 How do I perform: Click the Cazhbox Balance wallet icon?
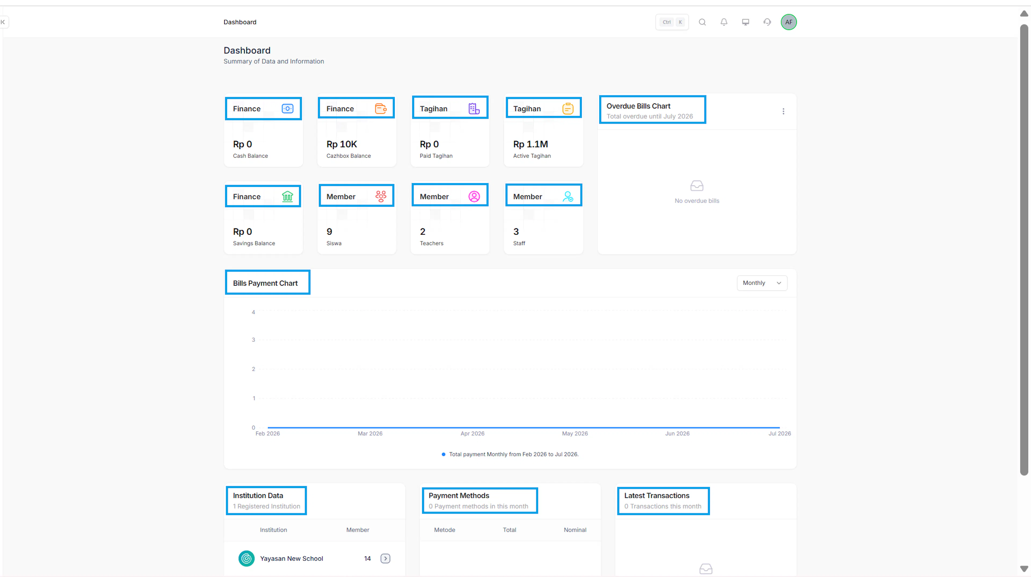tap(381, 108)
